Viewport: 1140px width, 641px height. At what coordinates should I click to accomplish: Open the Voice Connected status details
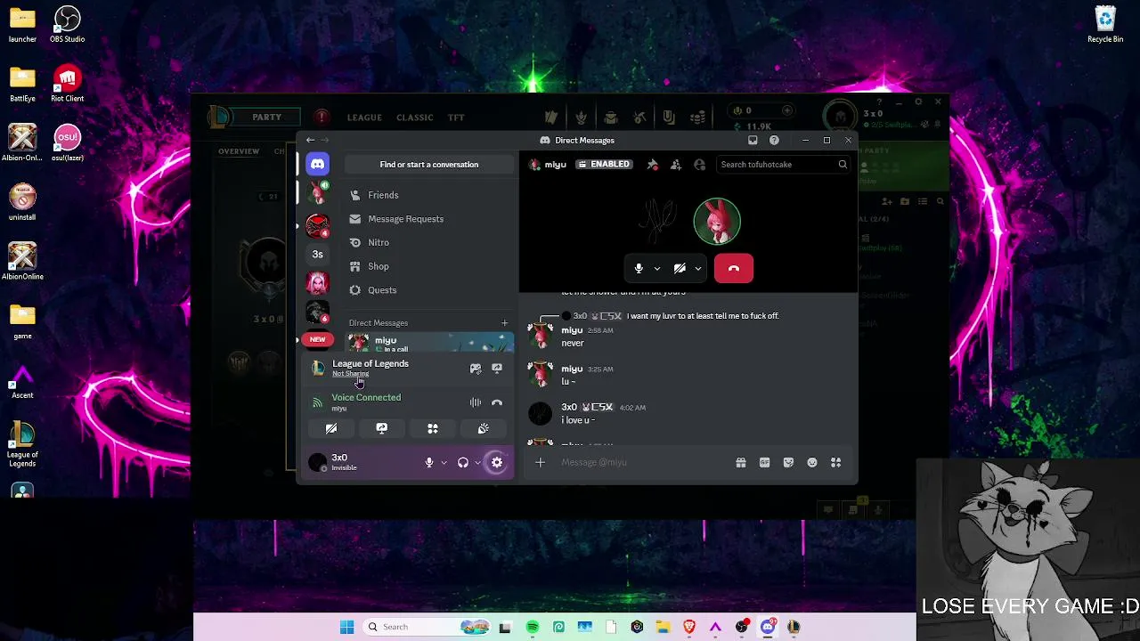click(x=366, y=398)
